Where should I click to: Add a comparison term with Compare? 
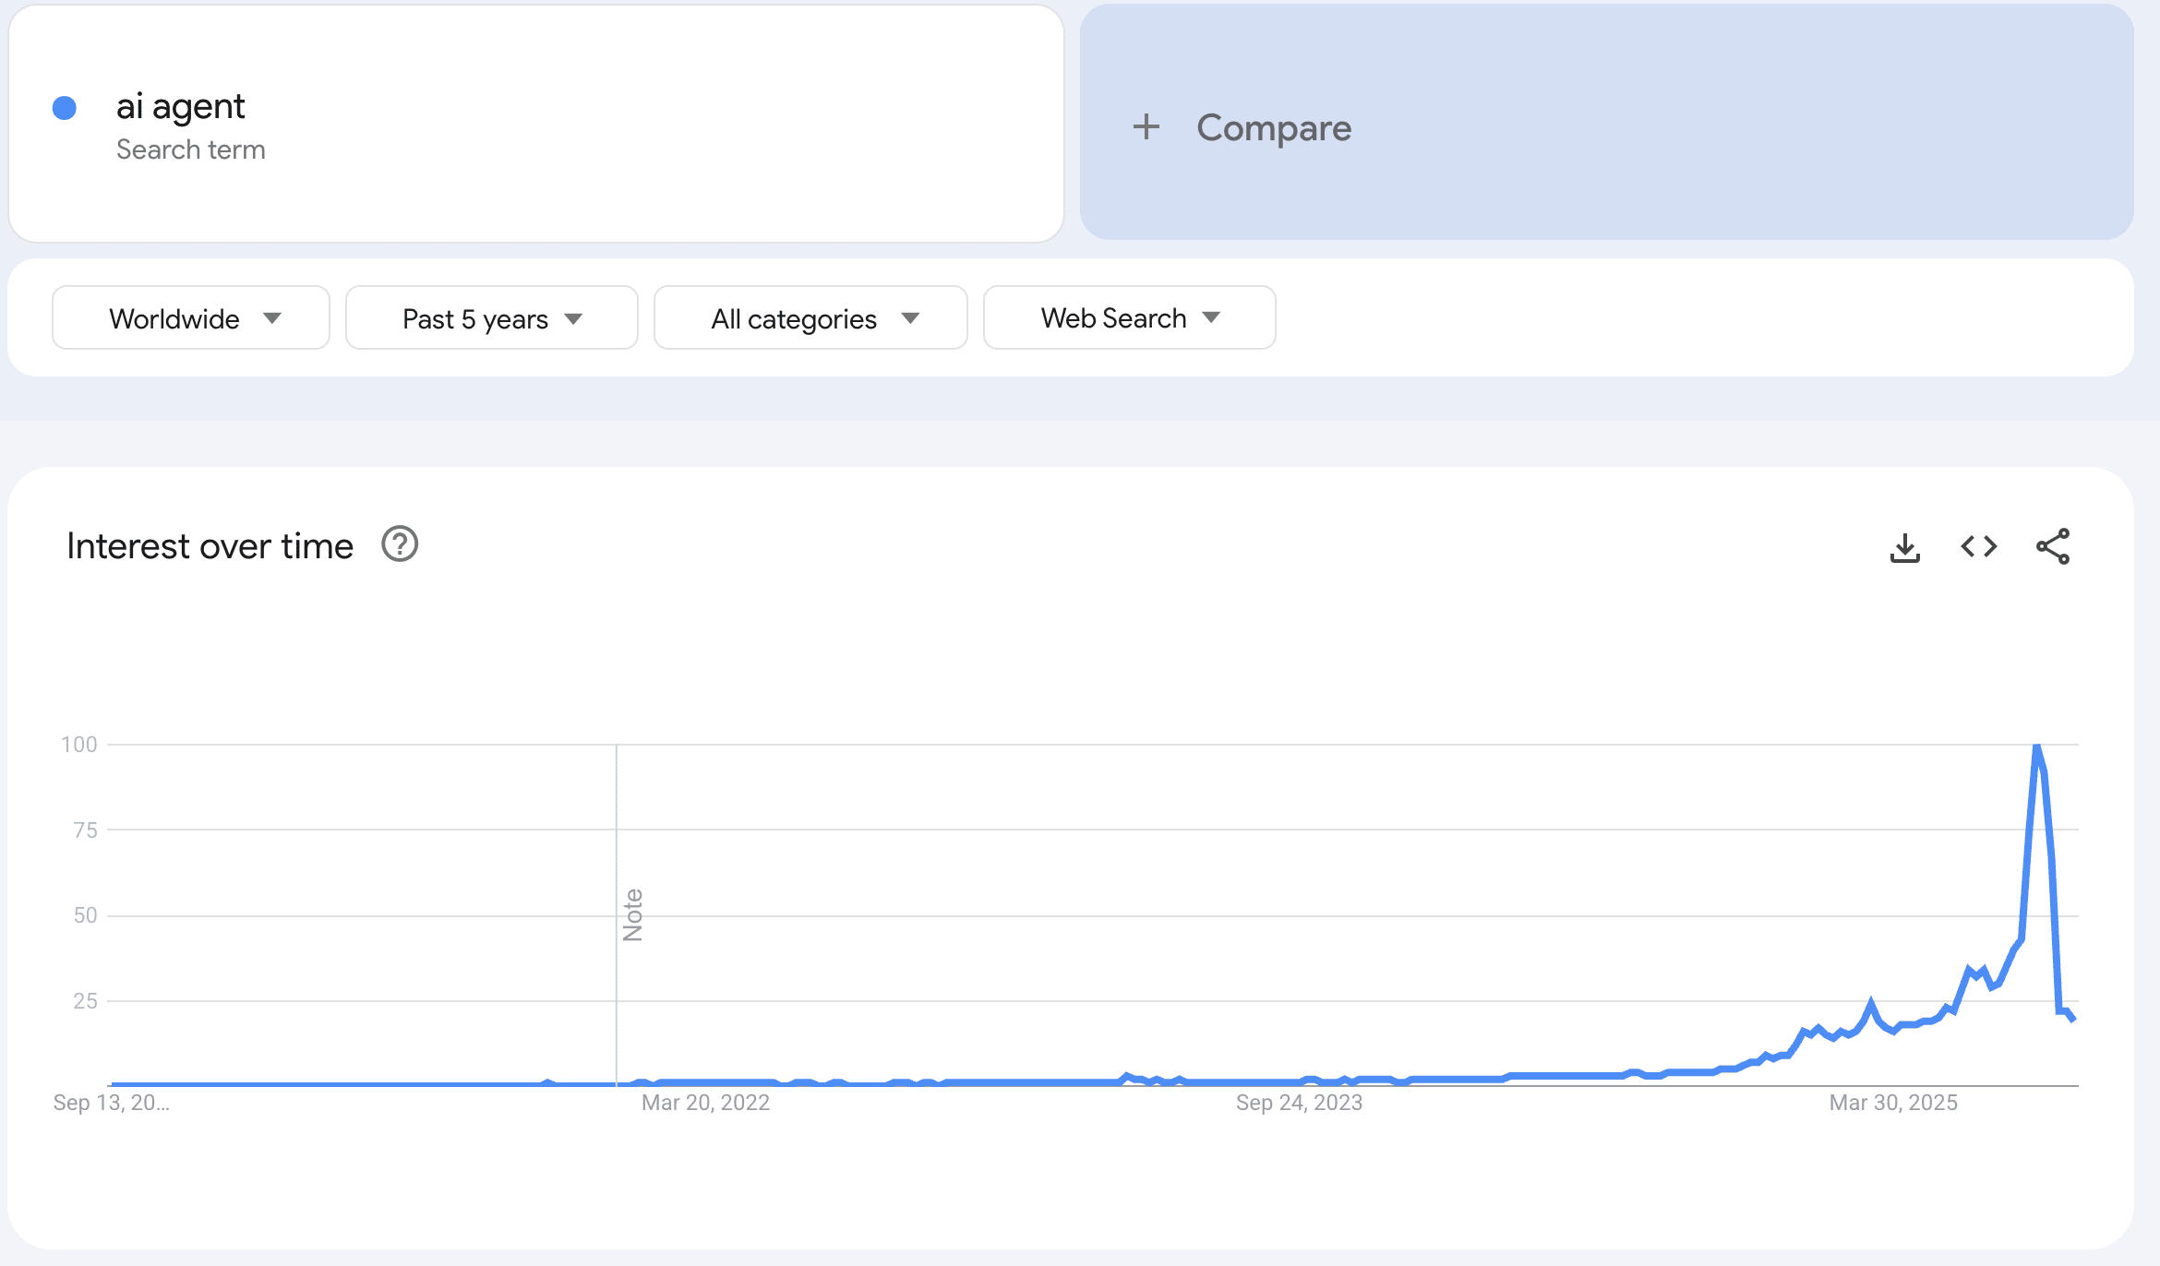click(1606, 122)
